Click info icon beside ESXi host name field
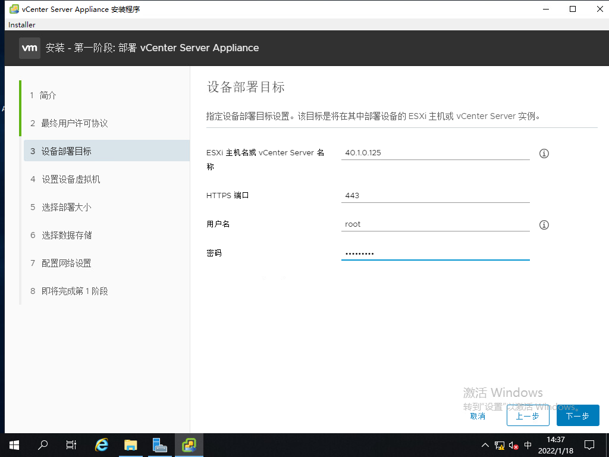The image size is (609, 457). point(544,154)
